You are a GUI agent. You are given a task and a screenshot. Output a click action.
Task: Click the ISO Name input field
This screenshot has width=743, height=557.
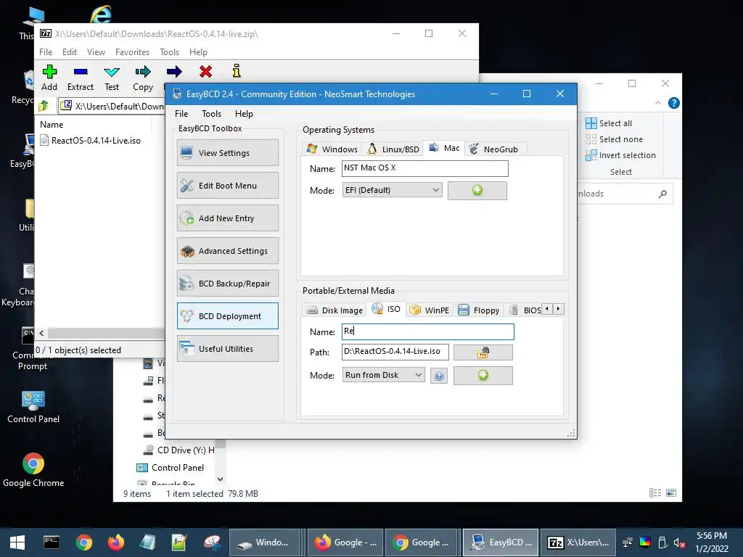click(428, 331)
